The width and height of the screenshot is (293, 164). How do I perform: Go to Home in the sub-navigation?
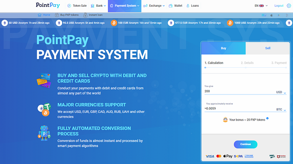tap(44, 15)
